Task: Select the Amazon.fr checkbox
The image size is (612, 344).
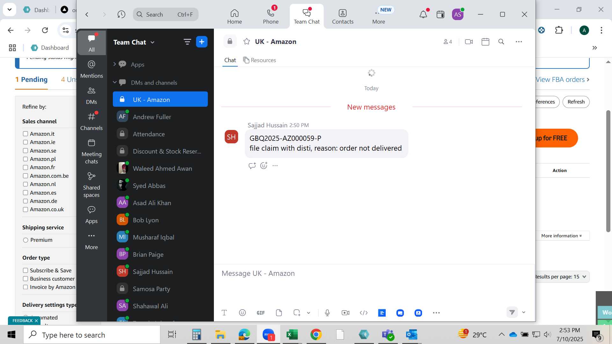Action: tap(25, 167)
